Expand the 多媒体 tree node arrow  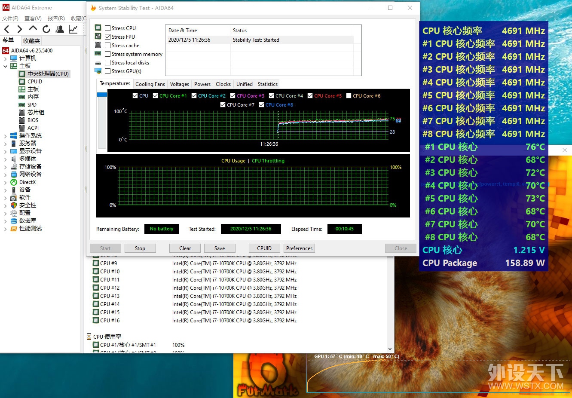[x=5, y=159]
